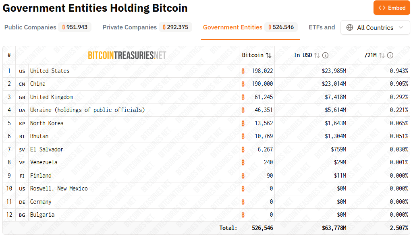Viewport: 413px width, 236px height.
Task: Select the Ukraine public officials row
Action: [x=87, y=110]
